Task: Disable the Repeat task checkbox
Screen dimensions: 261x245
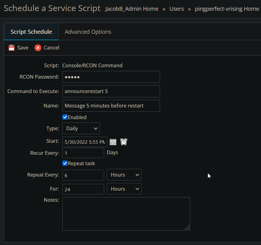Action: [x=65, y=163]
